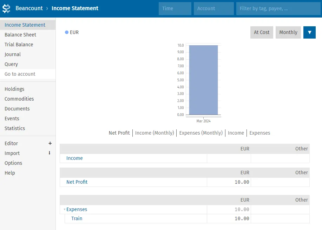Click the plus icon next to Editor

point(50,143)
